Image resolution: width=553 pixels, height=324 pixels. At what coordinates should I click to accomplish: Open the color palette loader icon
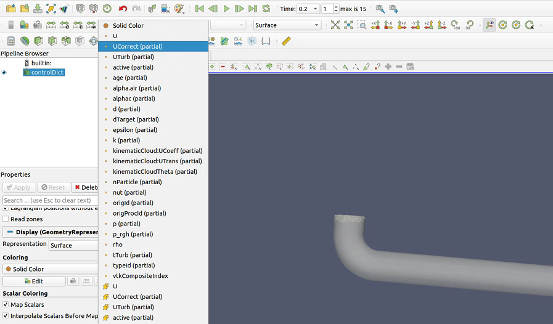179,9
